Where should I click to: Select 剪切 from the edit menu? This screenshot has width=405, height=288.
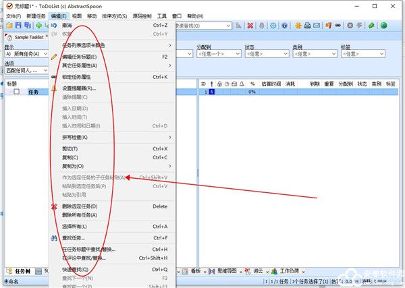pyautogui.click(x=70, y=148)
